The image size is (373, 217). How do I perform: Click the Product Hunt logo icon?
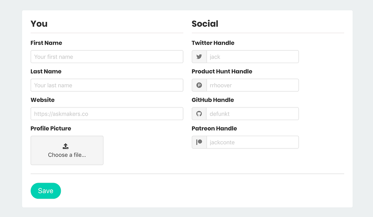[199, 85]
